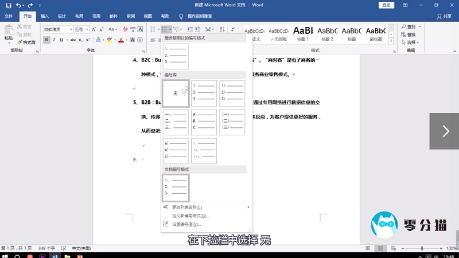Toggle Bold formatting button
Screen dimensions: 459x258
pyautogui.click(x=47, y=40)
